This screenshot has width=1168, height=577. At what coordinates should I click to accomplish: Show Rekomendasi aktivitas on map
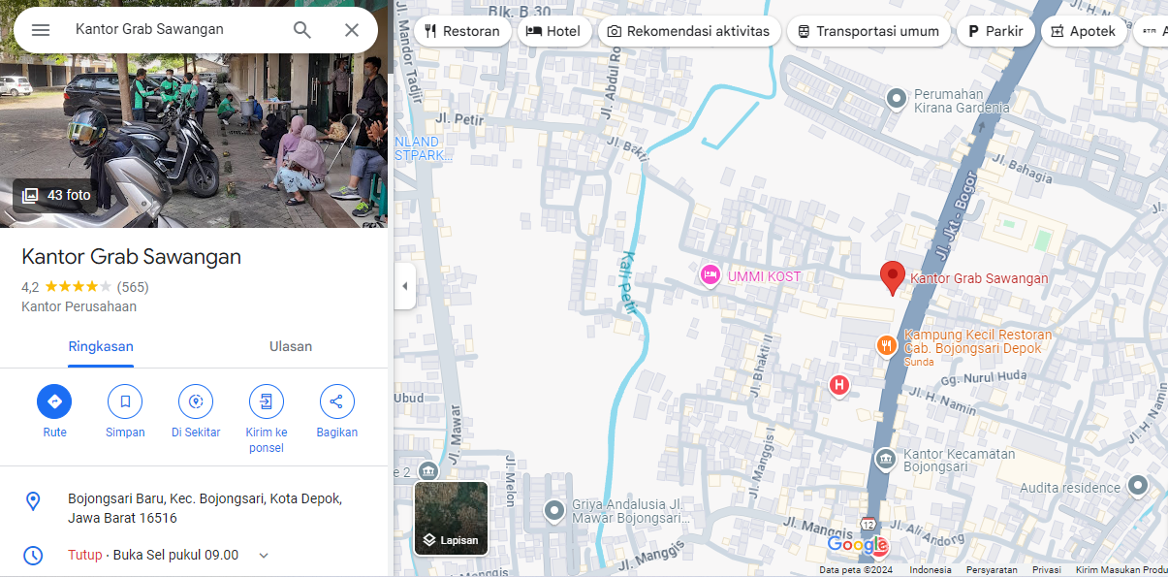688,31
